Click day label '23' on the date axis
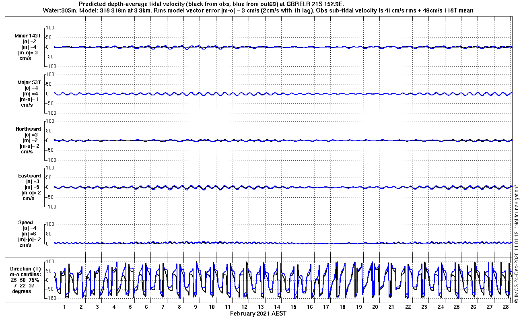 [424, 307]
